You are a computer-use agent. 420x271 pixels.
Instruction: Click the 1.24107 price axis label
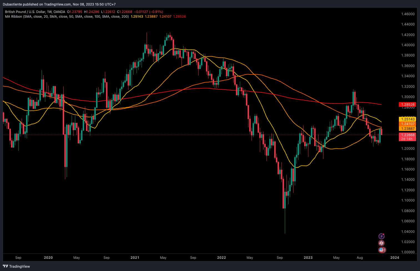(x=408, y=124)
